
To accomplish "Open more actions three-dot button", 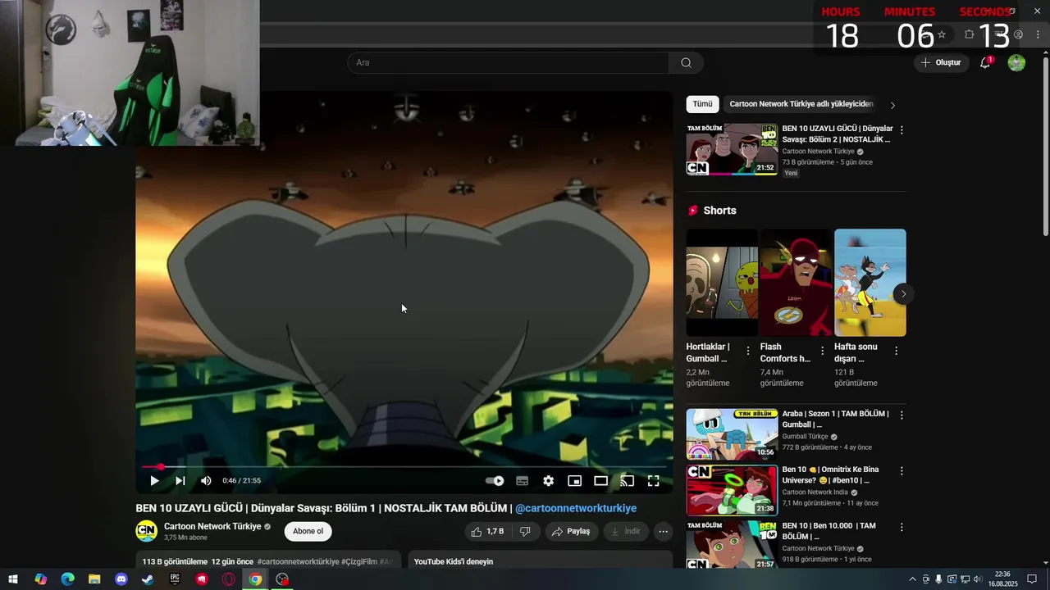I will (x=663, y=531).
